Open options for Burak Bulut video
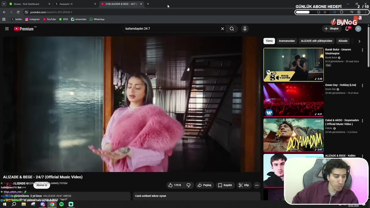 click(x=362, y=50)
